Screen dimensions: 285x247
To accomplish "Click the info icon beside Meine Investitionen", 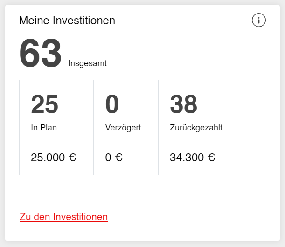I will [259, 20].
